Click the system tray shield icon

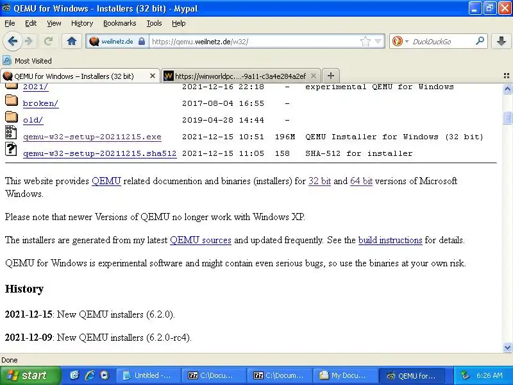[465, 375]
